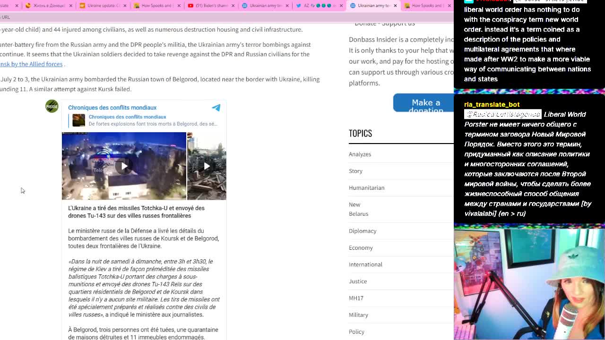This screenshot has height=340, width=605.
Task: Open the Diplomacy topic
Action: pos(363,231)
